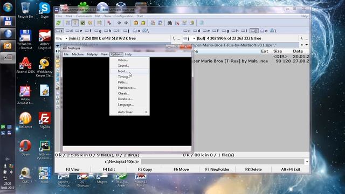This screenshot has height=194, width=345.
Task: Open network neighborhood in right drive bar
Action: coord(274,31)
